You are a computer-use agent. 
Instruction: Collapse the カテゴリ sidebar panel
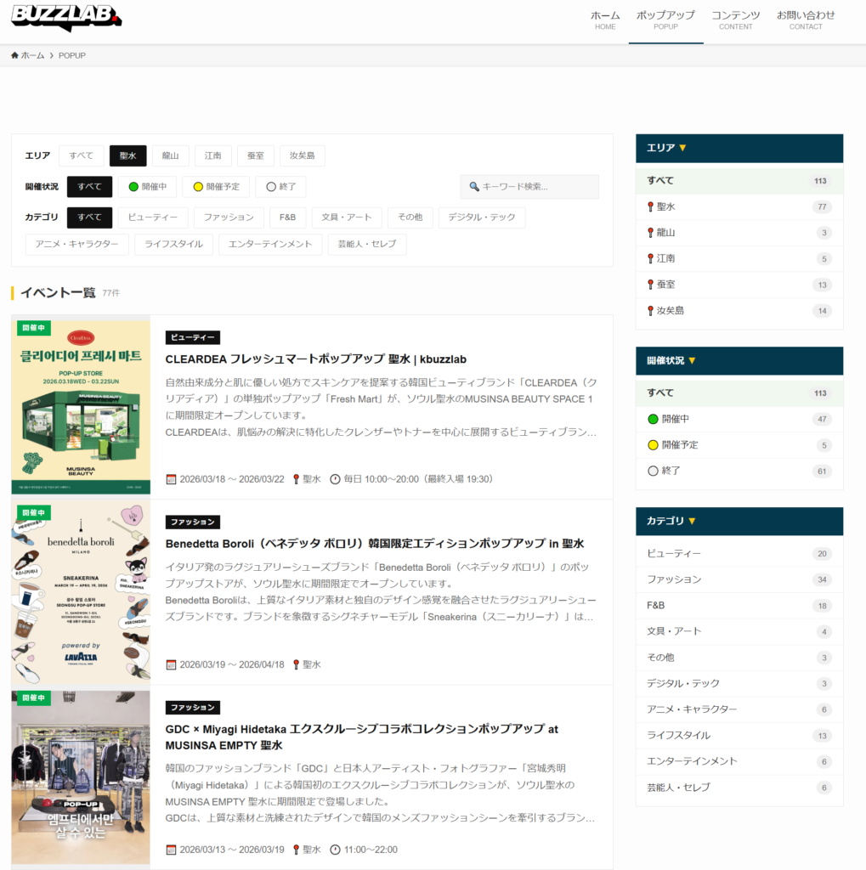click(690, 521)
